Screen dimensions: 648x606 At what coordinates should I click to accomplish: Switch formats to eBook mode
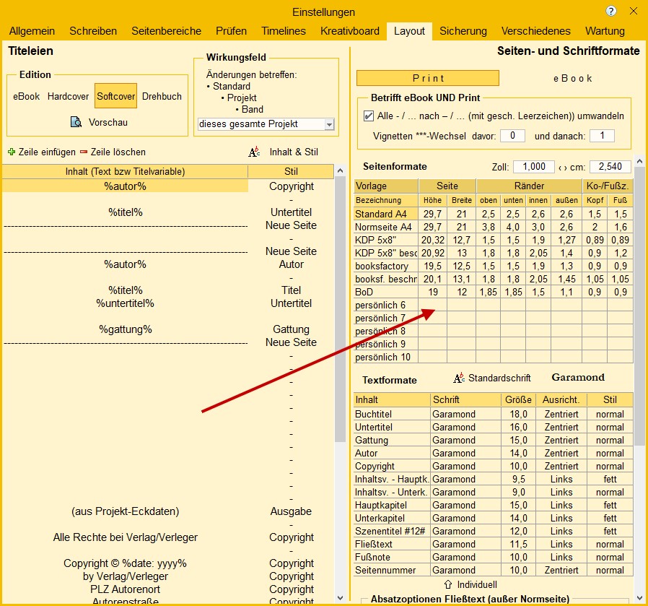[573, 78]
